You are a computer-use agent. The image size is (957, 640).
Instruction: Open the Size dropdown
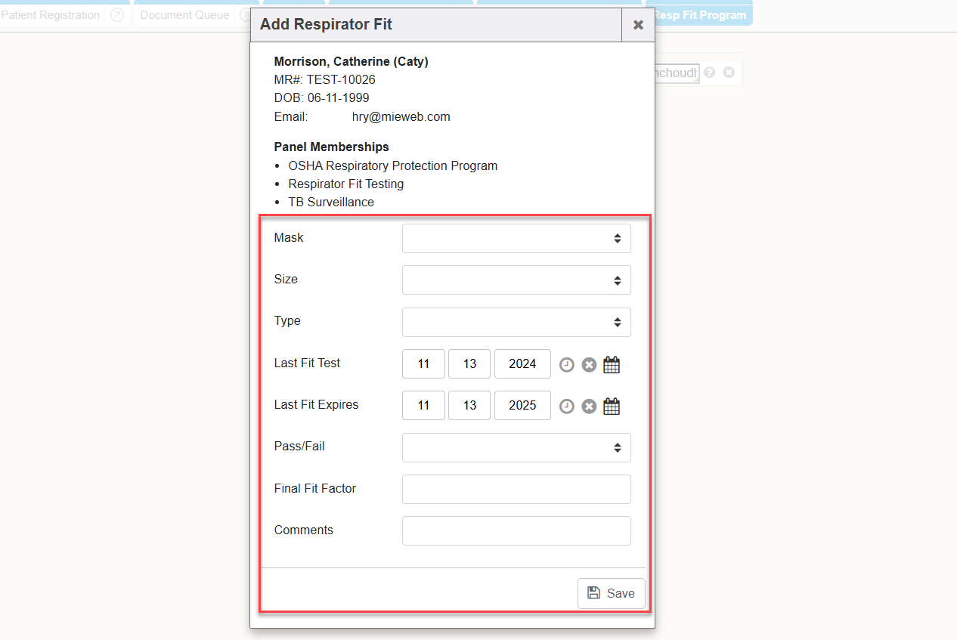click(x=516, y=280)
